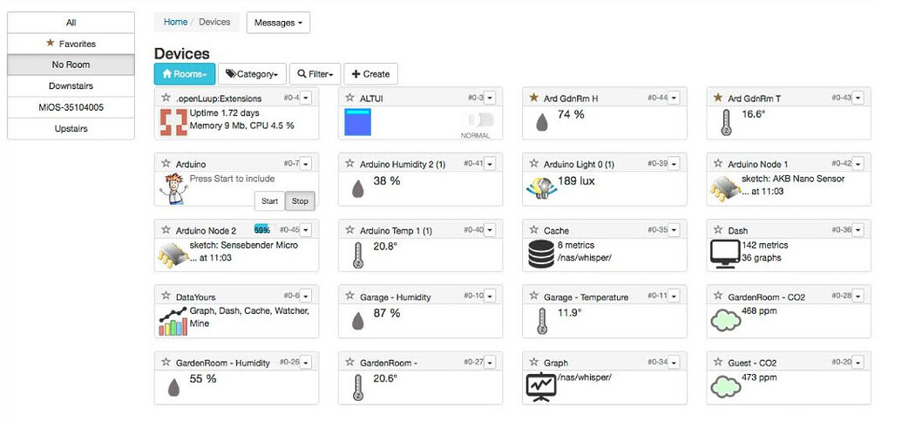Image resolution: width=902 pixels, height=421 pixels.
Task: Open the Graph #0-34 menu arrow
Action: [x=674, y=363]
